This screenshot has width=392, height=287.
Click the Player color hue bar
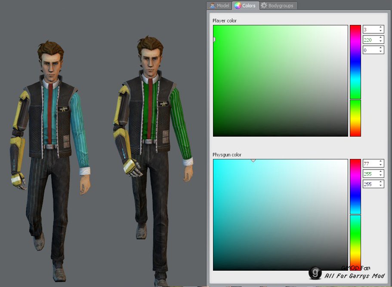click(x=355, y=81)
